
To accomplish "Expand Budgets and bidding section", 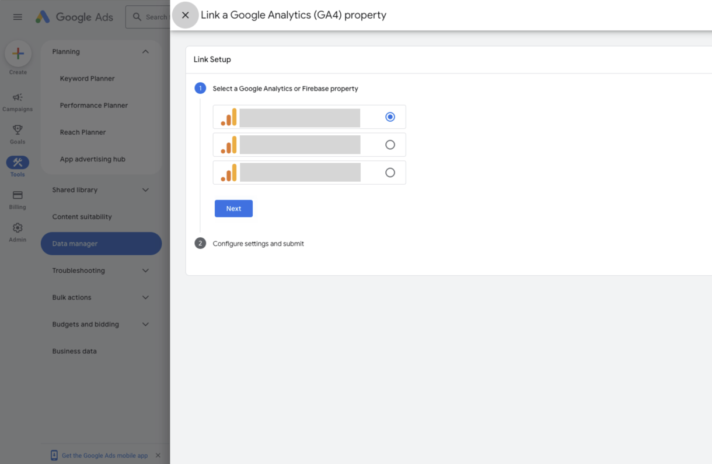I will click(145, 324).
